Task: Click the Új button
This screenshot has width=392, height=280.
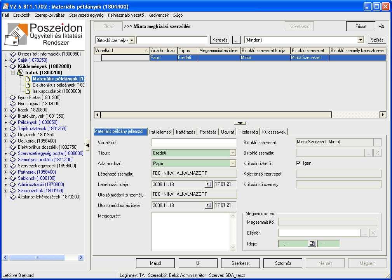Action: coord(198,263)
